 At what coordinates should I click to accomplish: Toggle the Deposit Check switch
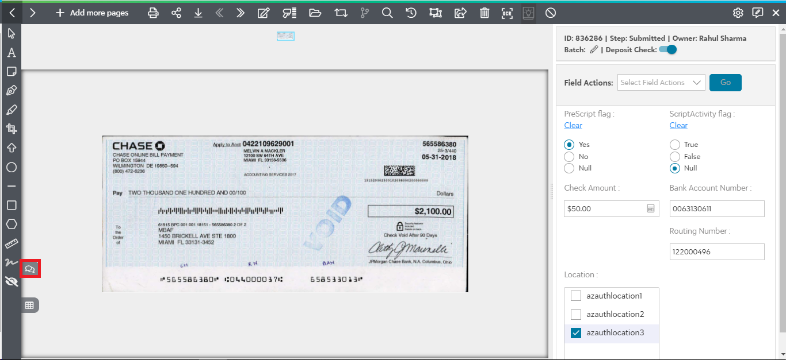coord(668,49)
